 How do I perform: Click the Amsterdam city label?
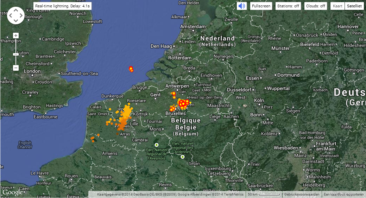193,27
